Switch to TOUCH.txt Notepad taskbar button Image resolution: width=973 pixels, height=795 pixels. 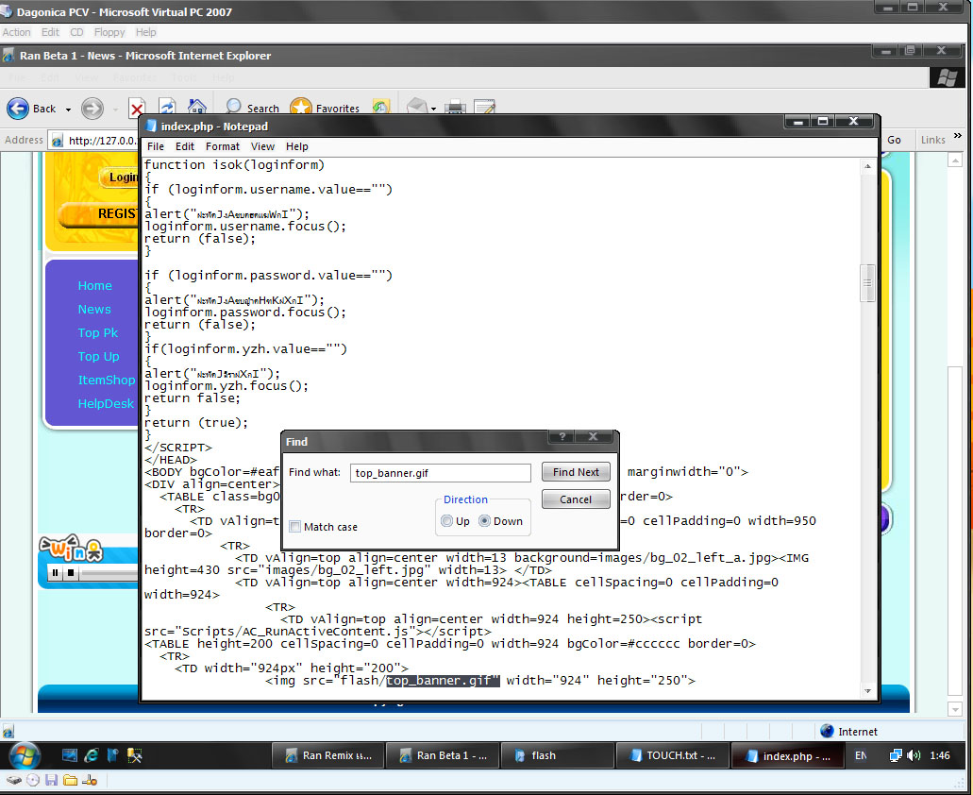(671, 755)
